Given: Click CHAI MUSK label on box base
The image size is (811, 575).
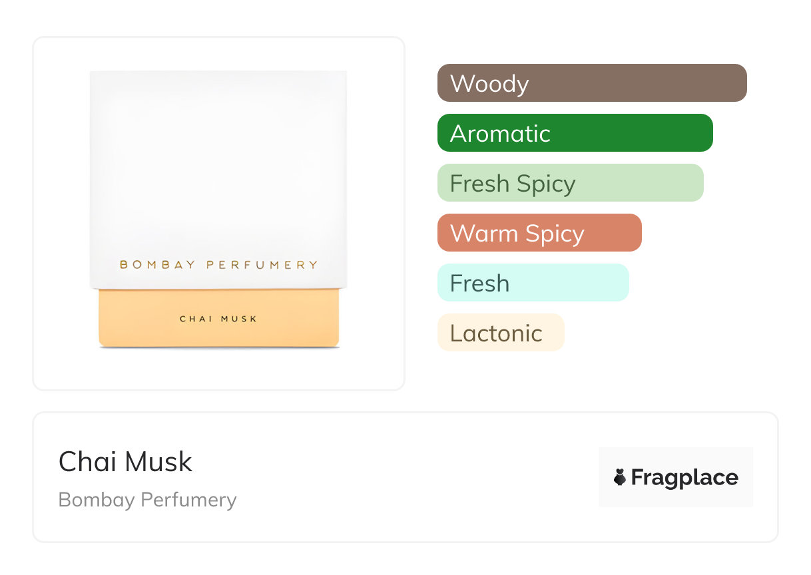Looking at the screenshot, I should (x=218, y=319).
